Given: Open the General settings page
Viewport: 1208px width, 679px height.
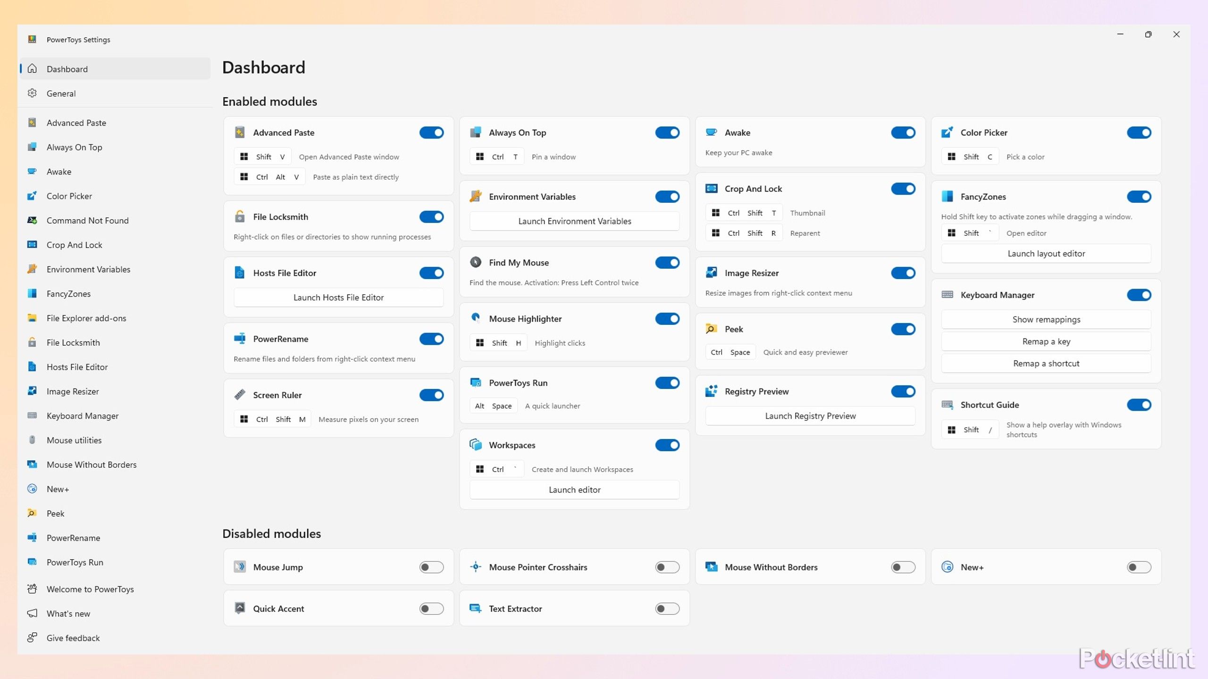Looking at the screenshot, I should [x=115, y=93].
